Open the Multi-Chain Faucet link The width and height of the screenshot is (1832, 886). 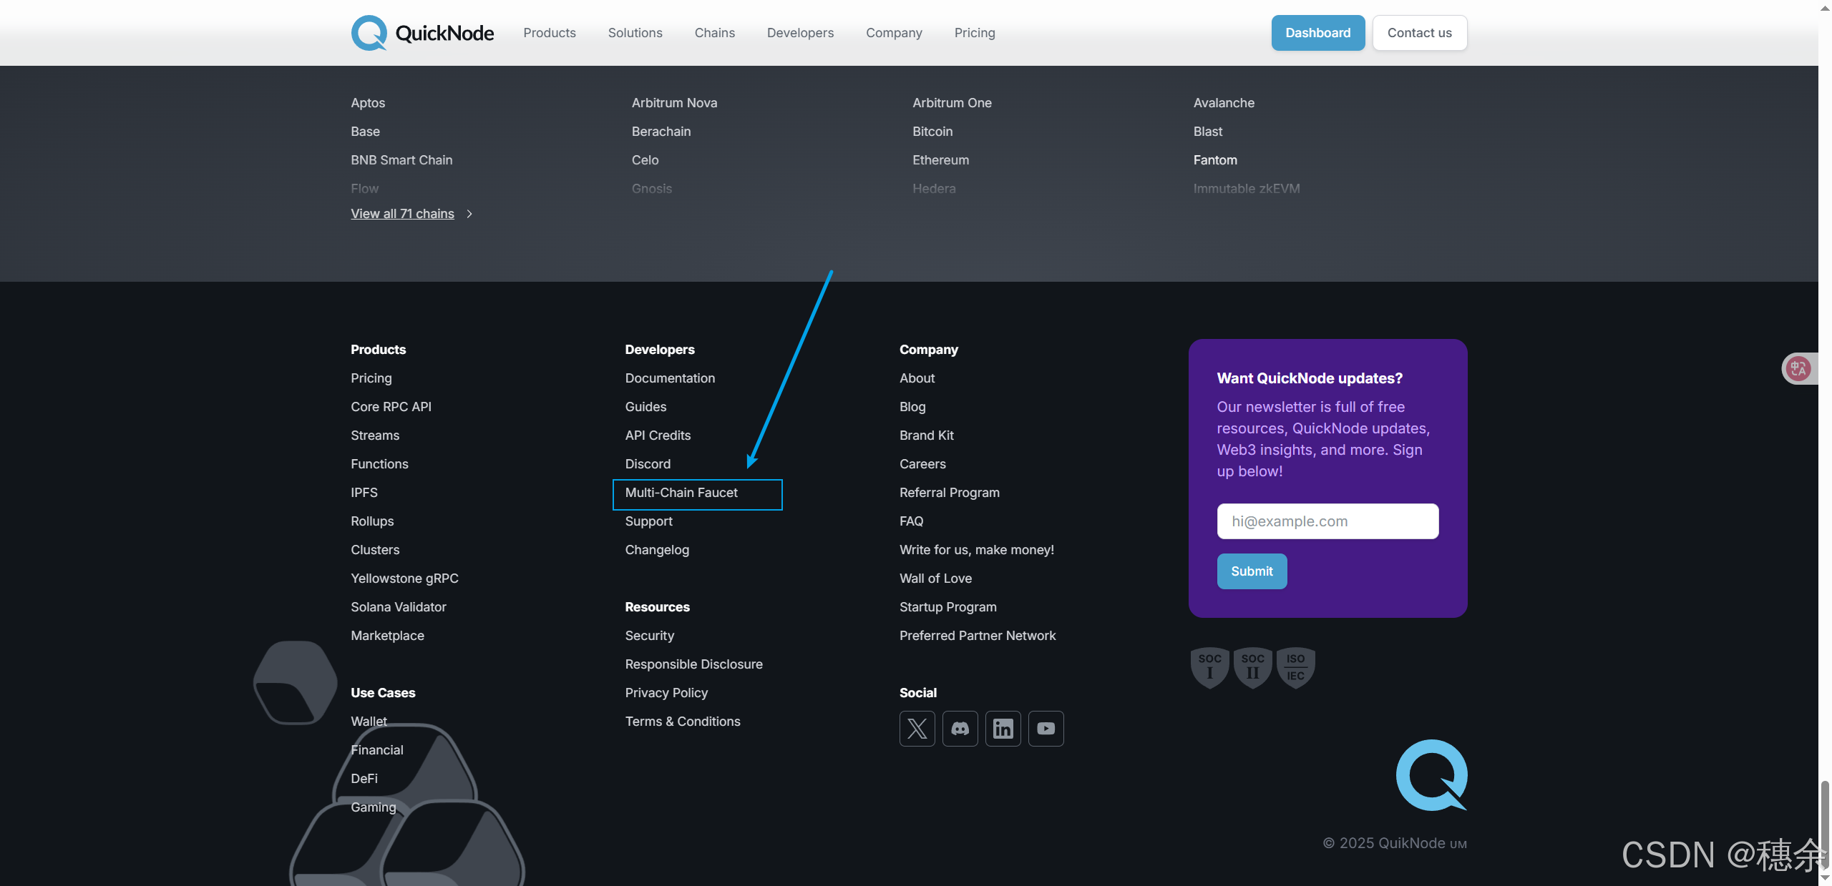(x=681, y=493)
